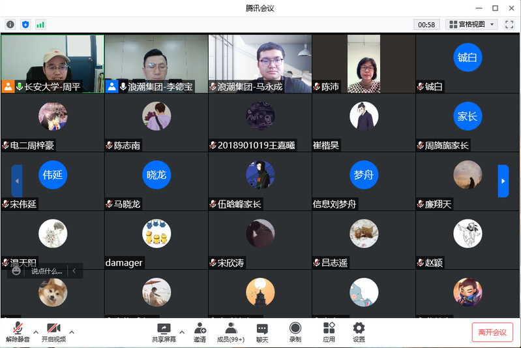Open the 宫格视图 layout dropdown

click(x=472, y=24)
